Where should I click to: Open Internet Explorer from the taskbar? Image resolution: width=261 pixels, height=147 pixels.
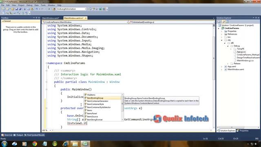pyautogui.click(x=65, y=144)
